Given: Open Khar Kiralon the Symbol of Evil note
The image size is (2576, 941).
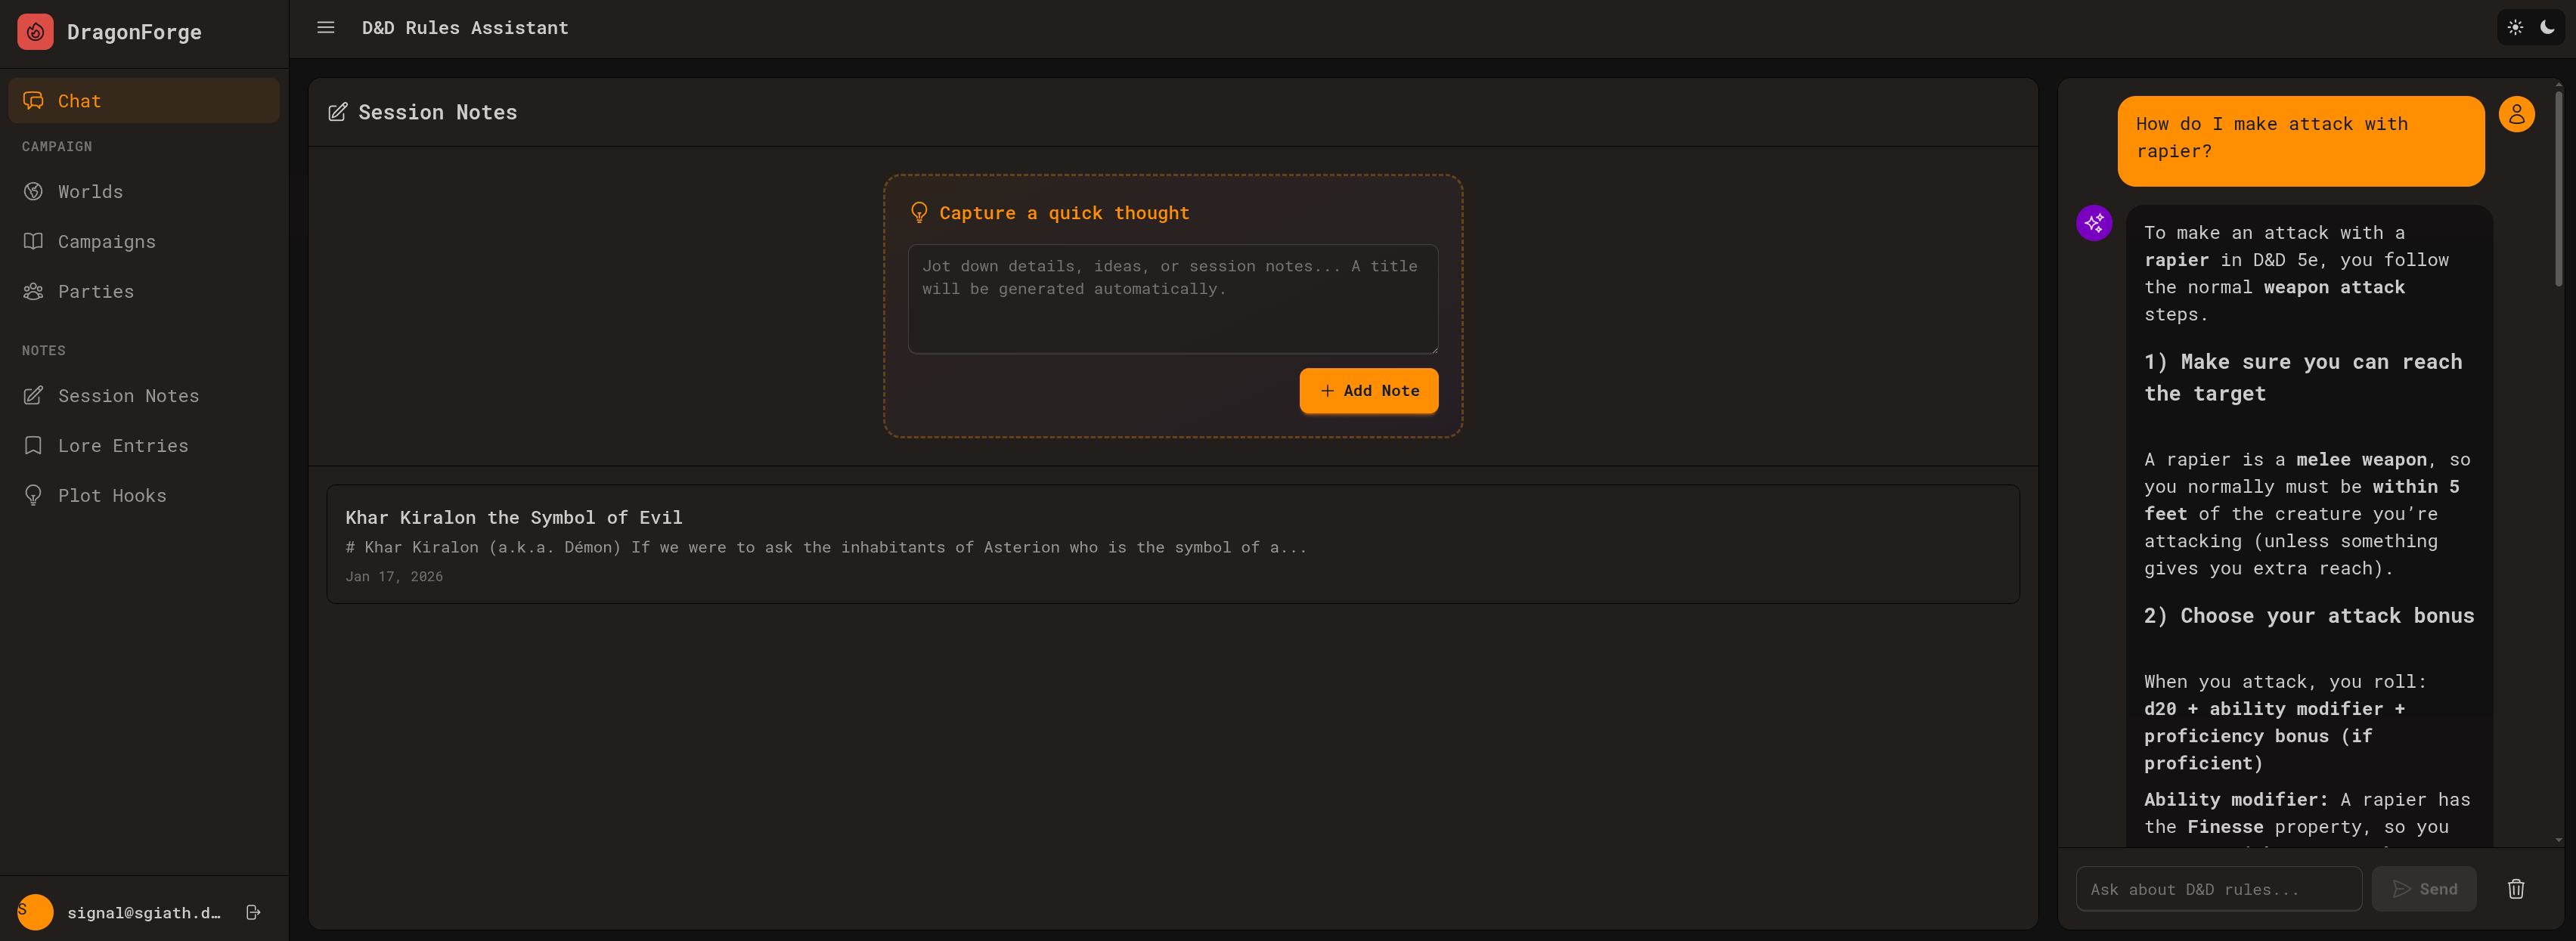Looking at the screenshot, I should [1172, 544].
